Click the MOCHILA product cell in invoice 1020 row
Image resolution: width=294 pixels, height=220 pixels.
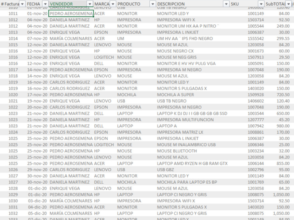(x=126, y=95)
